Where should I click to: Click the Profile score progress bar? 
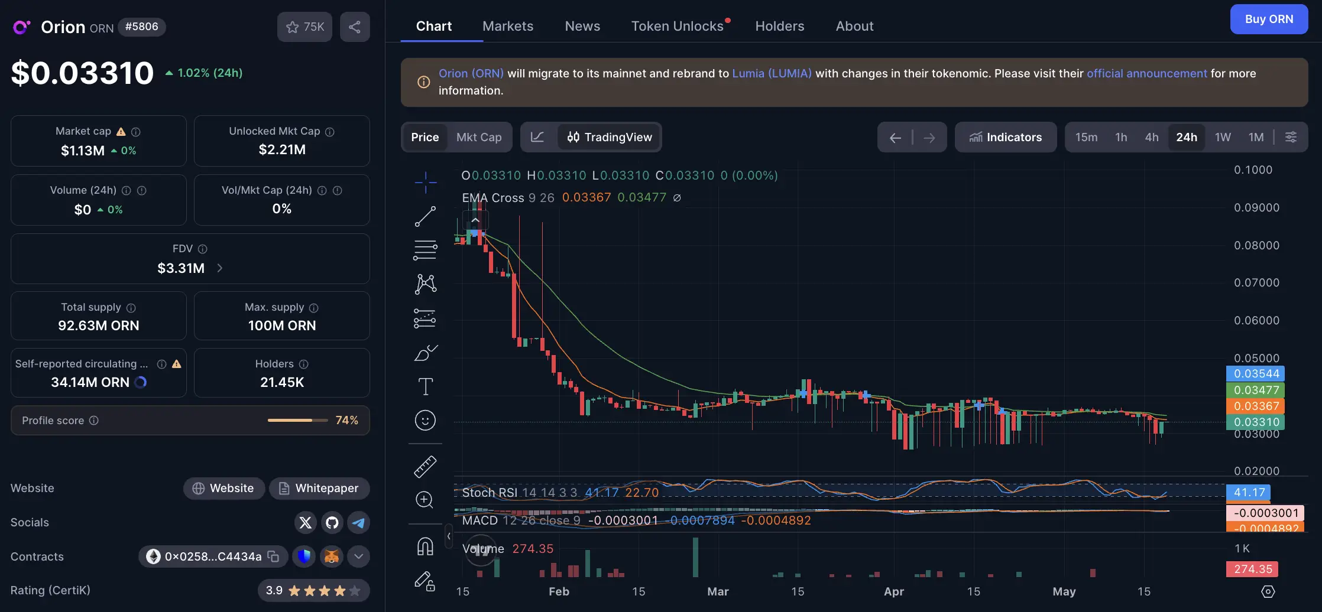click(x=297, y=421)
